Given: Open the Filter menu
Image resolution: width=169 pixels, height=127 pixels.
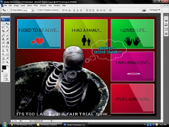Looking at the screenshot, I should point(36,6).
